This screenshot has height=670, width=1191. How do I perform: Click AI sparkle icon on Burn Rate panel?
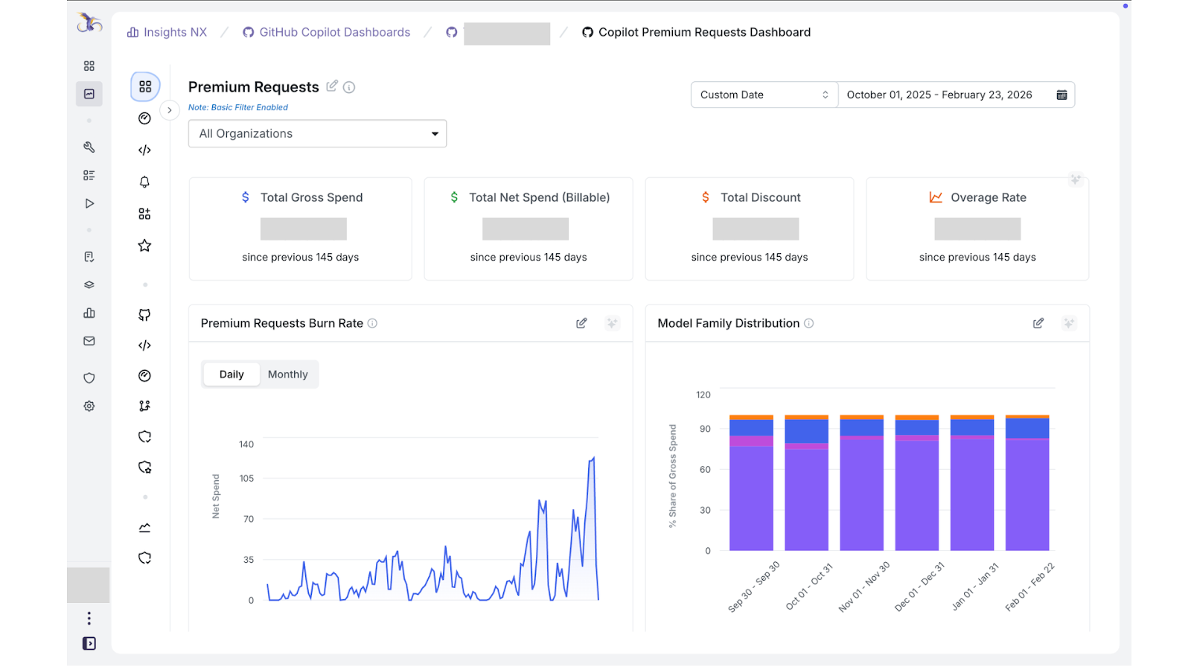(612, 323)
